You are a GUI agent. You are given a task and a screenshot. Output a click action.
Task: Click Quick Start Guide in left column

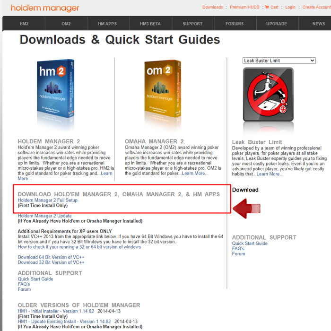[35, 279]
